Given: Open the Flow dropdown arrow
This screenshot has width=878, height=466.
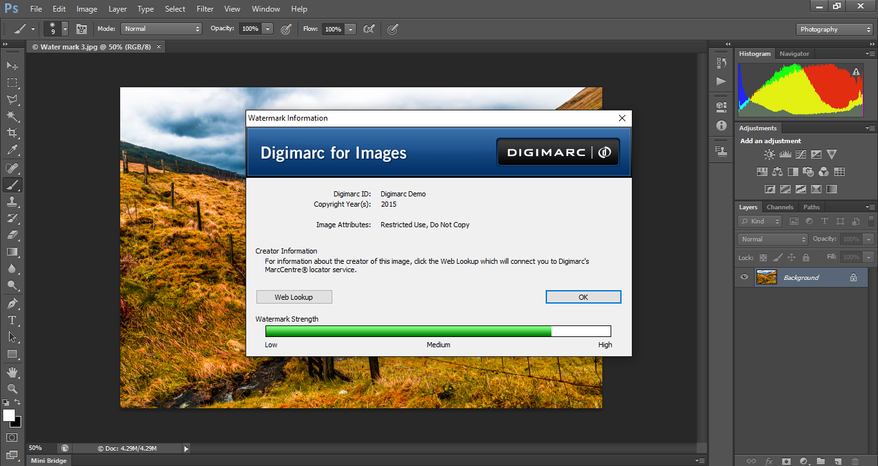Looking at the screenshot, I should coord(350,29).
